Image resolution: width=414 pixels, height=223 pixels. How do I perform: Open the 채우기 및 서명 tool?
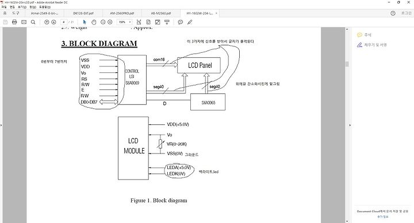[x=375, y=45]
